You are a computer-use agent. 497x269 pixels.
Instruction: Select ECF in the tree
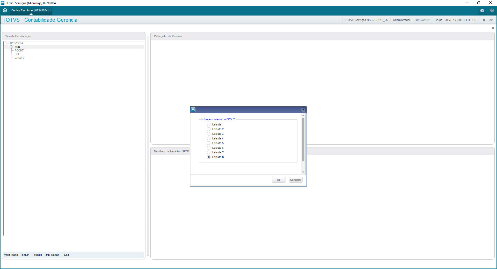tap(17, 54)
